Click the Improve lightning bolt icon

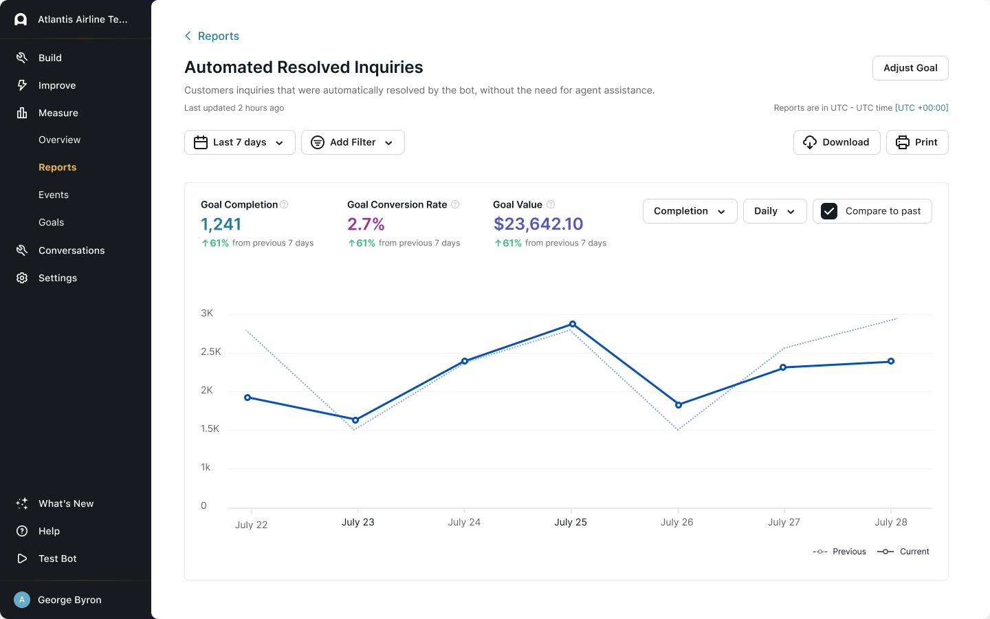point(22,85)
